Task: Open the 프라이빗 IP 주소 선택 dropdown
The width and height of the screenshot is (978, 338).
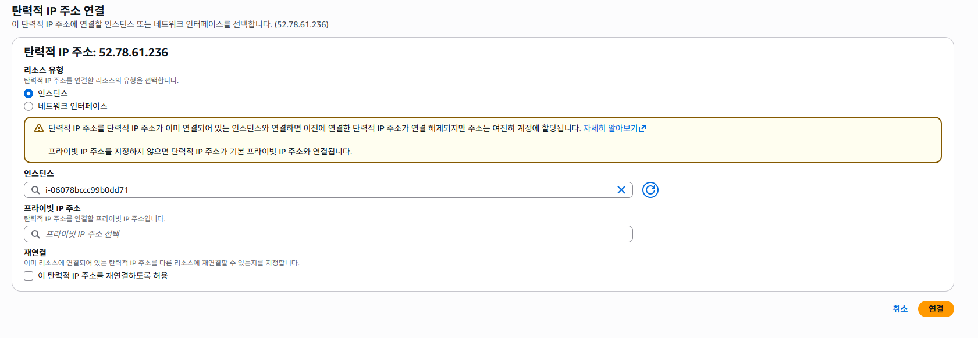Action: coord(326,234)
